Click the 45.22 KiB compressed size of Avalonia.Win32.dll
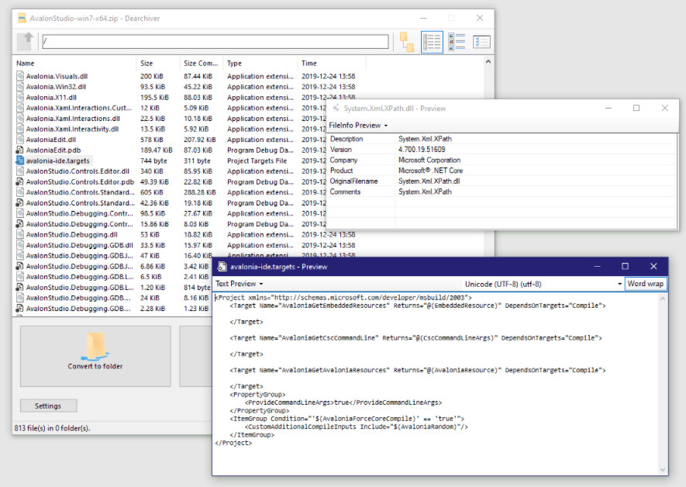The image size is (686, 487). 198,87
